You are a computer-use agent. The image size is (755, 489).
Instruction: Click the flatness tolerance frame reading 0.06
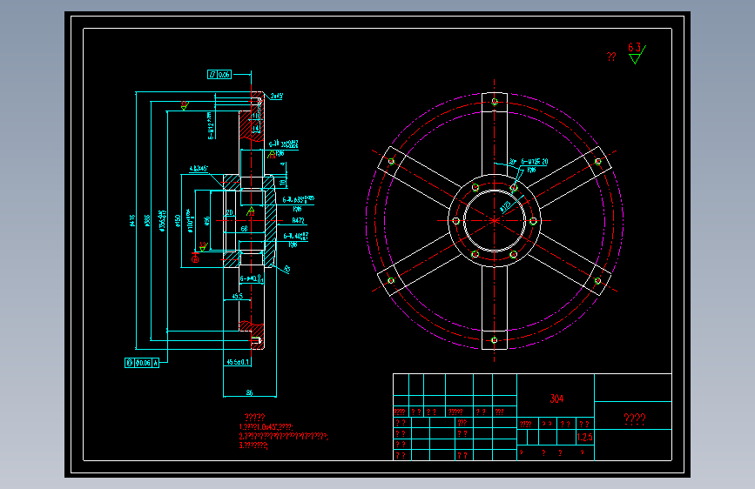pyautogui.click(x=219, y=75)
